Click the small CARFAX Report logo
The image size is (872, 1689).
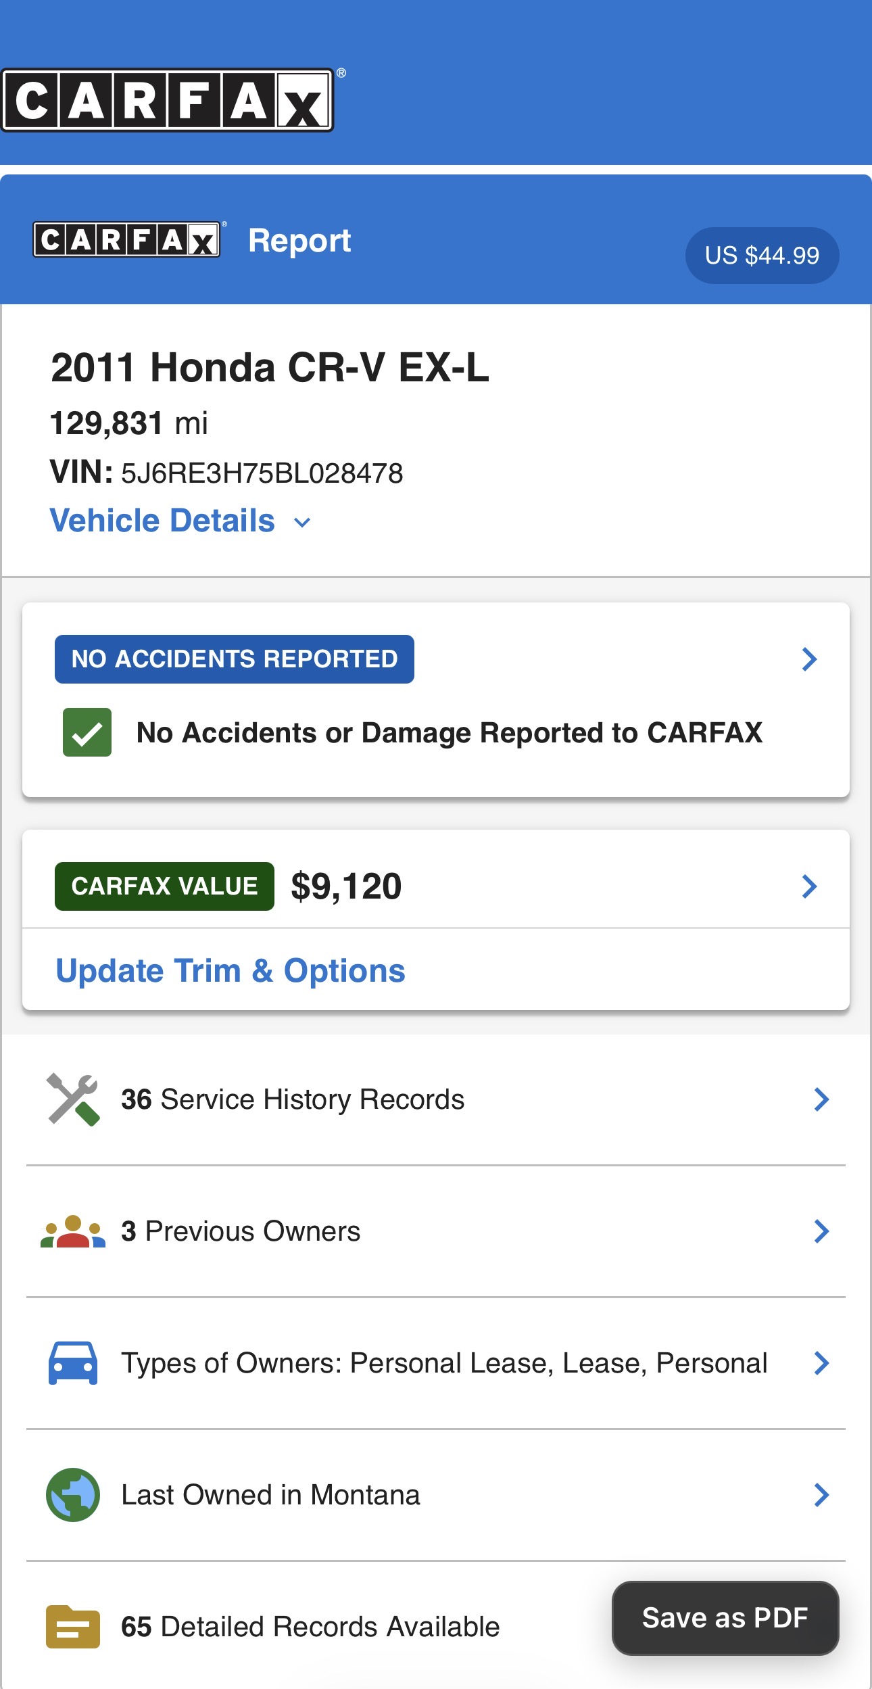pos(126,240)
